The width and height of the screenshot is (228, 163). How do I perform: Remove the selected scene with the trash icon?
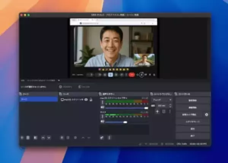[28, 137]
